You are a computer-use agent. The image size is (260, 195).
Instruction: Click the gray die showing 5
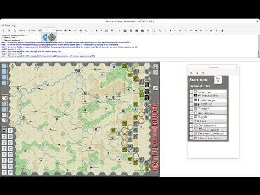click(51, 37)
